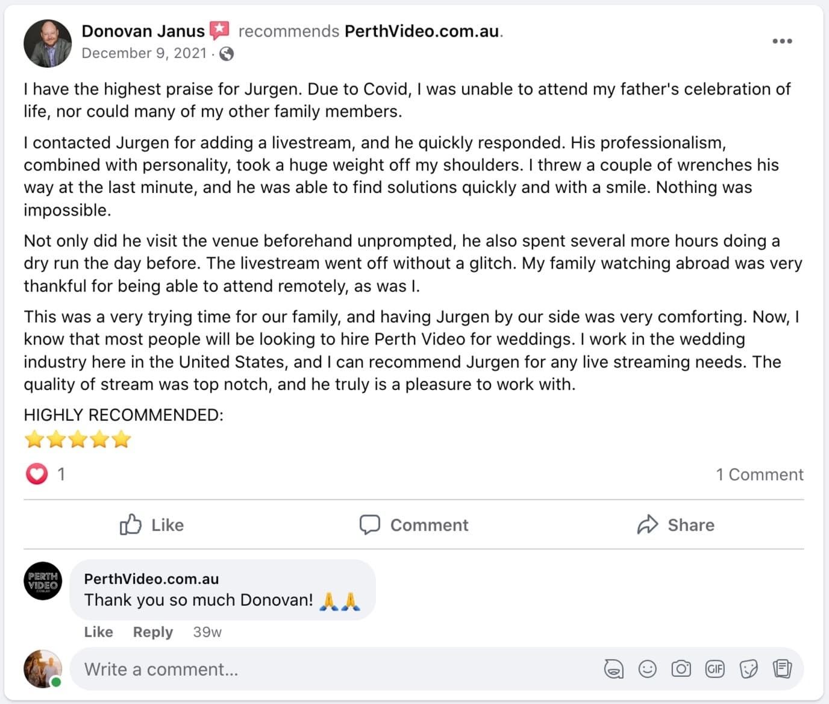Open Donovan Janus's profile name link

click(x=143, y=31)
